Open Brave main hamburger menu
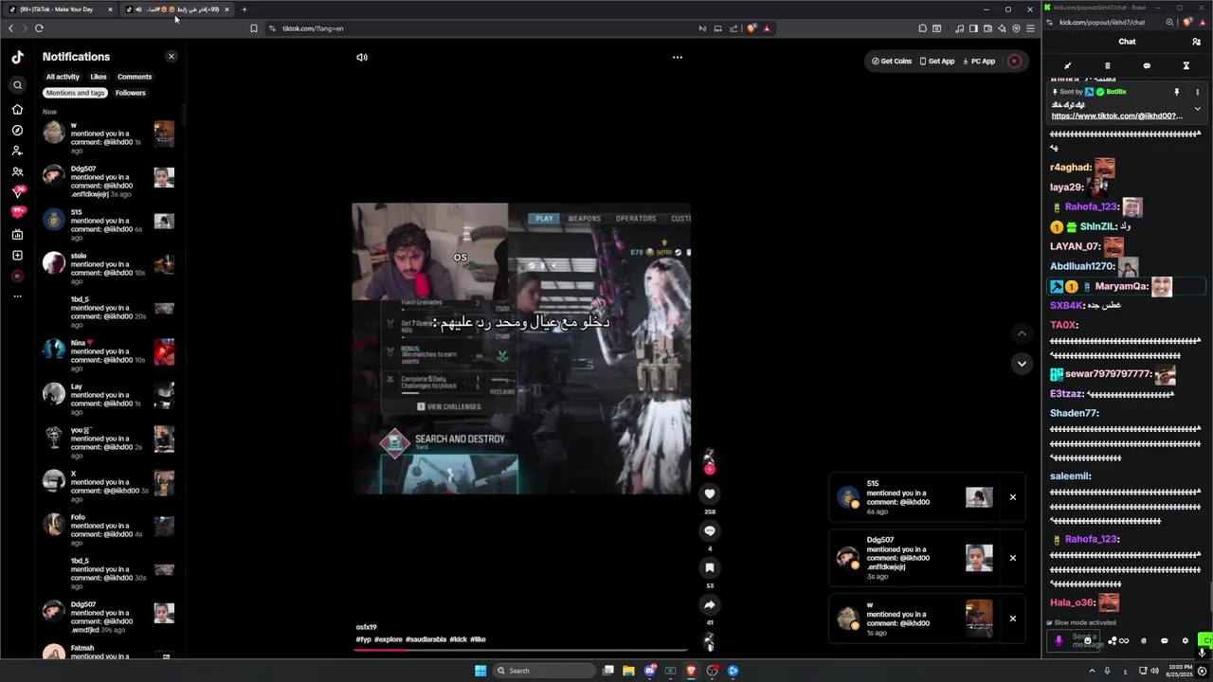Screen dimensions: 1213x682 tap(1030, 28)
